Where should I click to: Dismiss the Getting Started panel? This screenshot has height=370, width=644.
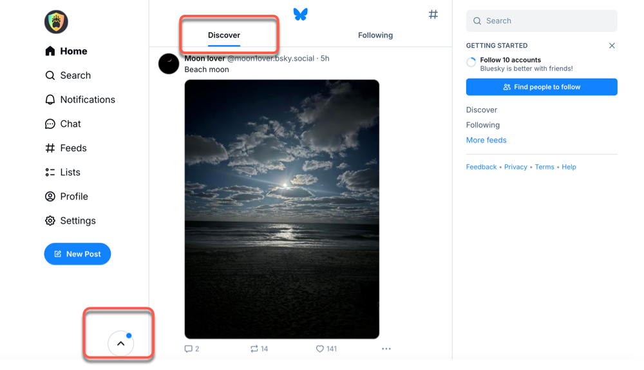coord(612,46)
